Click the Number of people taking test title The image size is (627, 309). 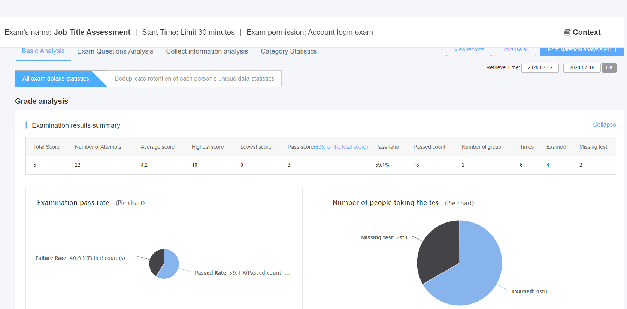(385, 203)
